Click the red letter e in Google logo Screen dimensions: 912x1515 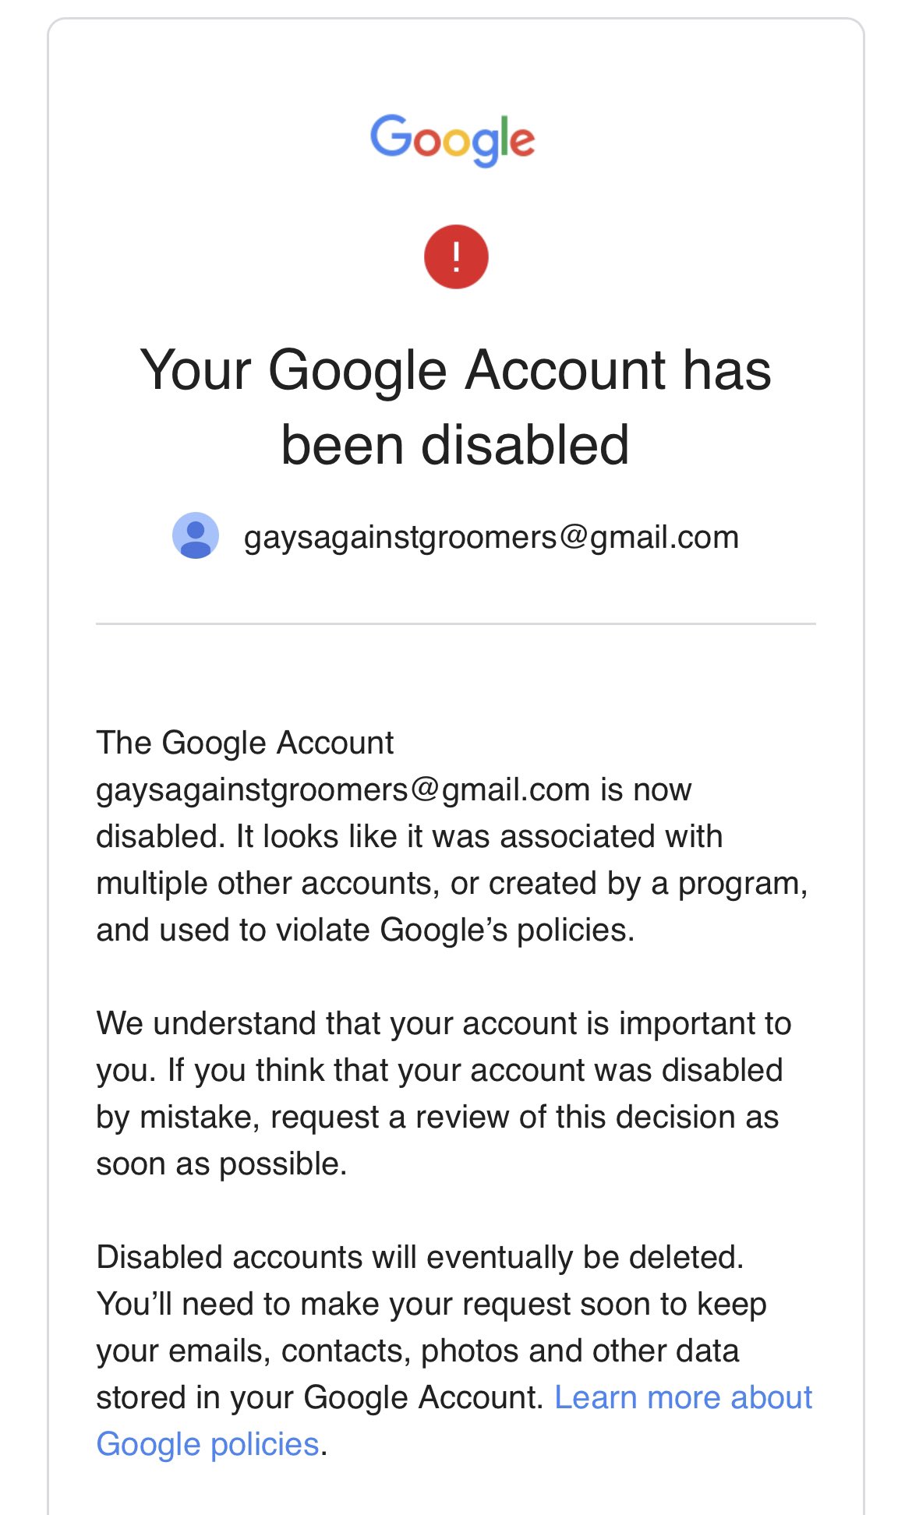point(522,142)
